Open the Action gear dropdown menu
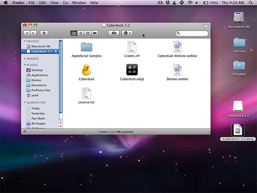The image size is (257, 193). [x=127, y=33]
